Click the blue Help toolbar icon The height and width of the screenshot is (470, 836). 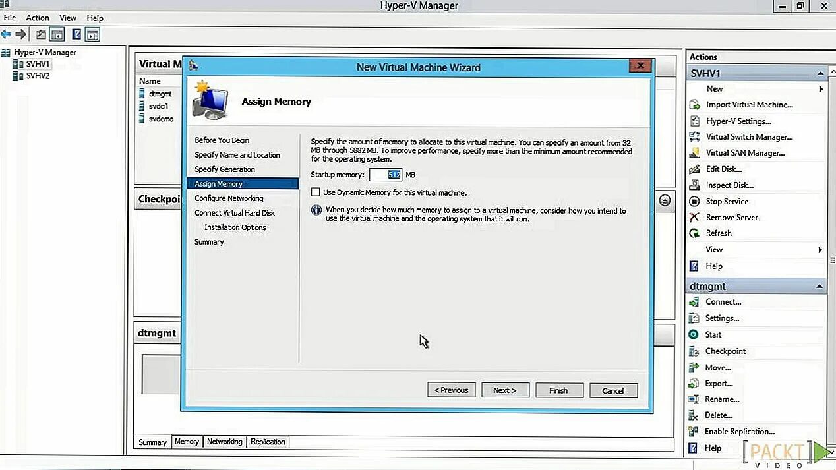click(x=76, y=34)
